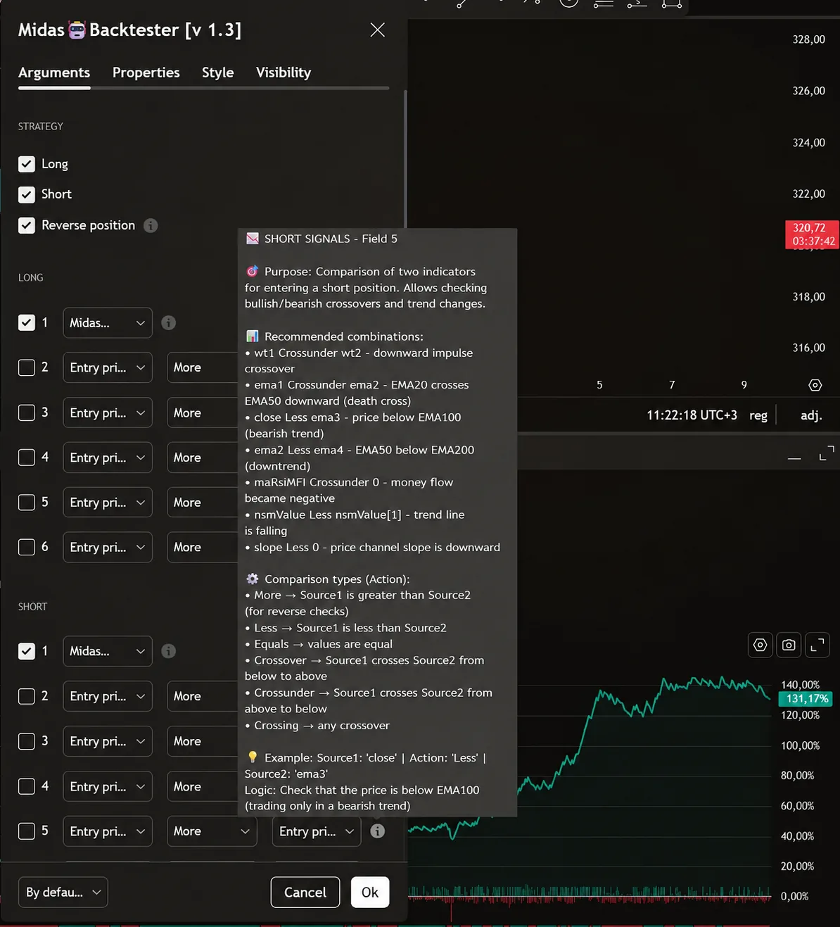Switch to the Properties tab
The width and height of the screenshot is (840, 927).
point(146,72)
